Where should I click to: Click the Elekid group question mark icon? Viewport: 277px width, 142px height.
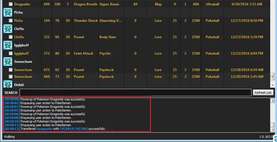click(7, 84)
